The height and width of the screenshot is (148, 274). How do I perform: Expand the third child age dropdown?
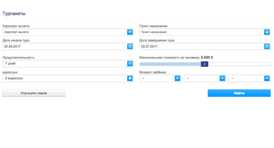coord(267,78)
